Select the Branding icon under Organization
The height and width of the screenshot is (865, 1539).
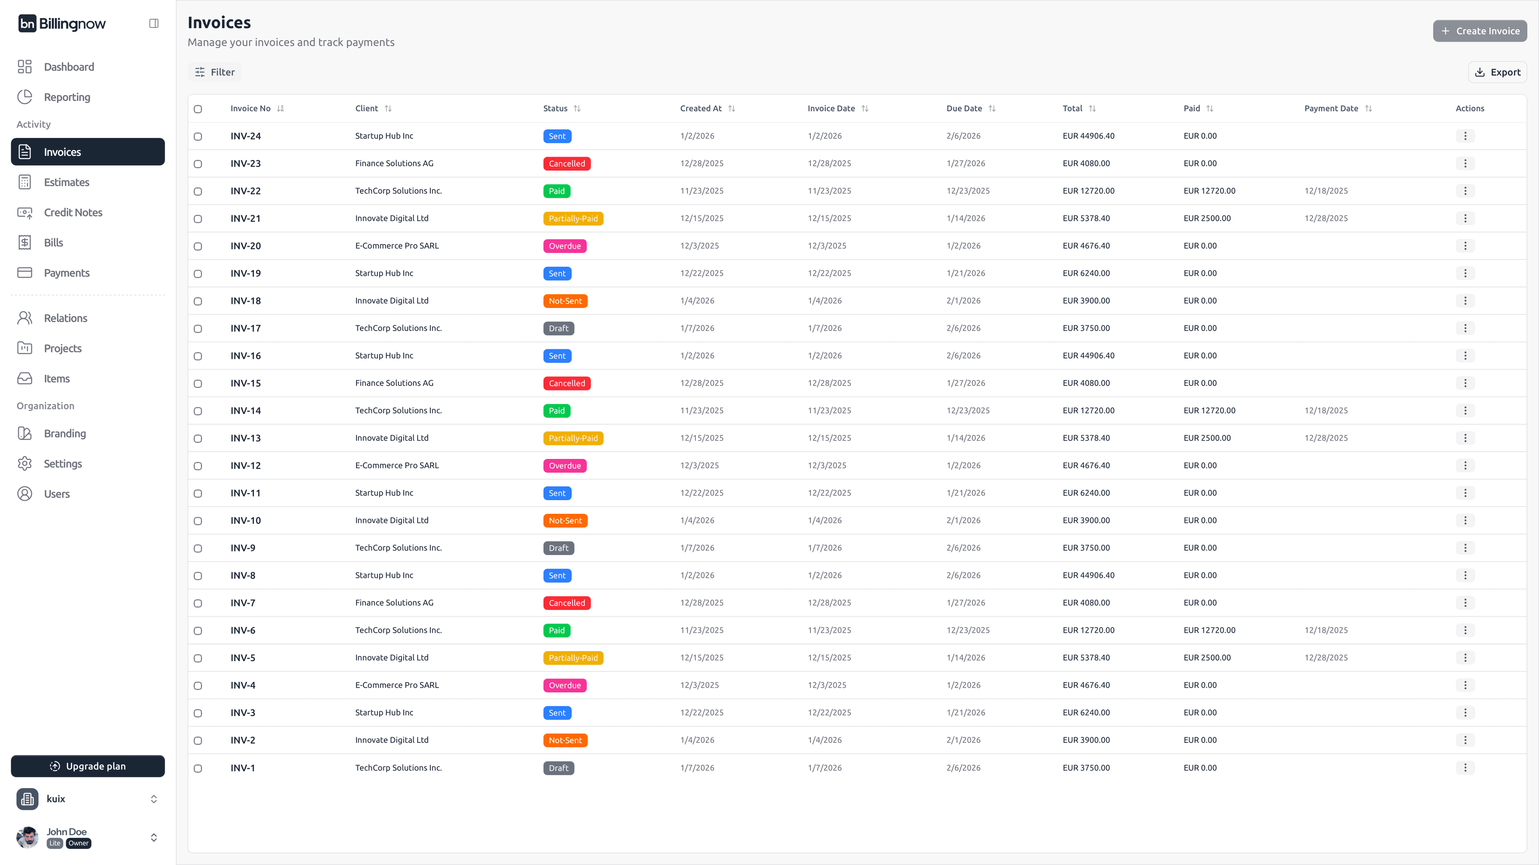click(24, 433)
